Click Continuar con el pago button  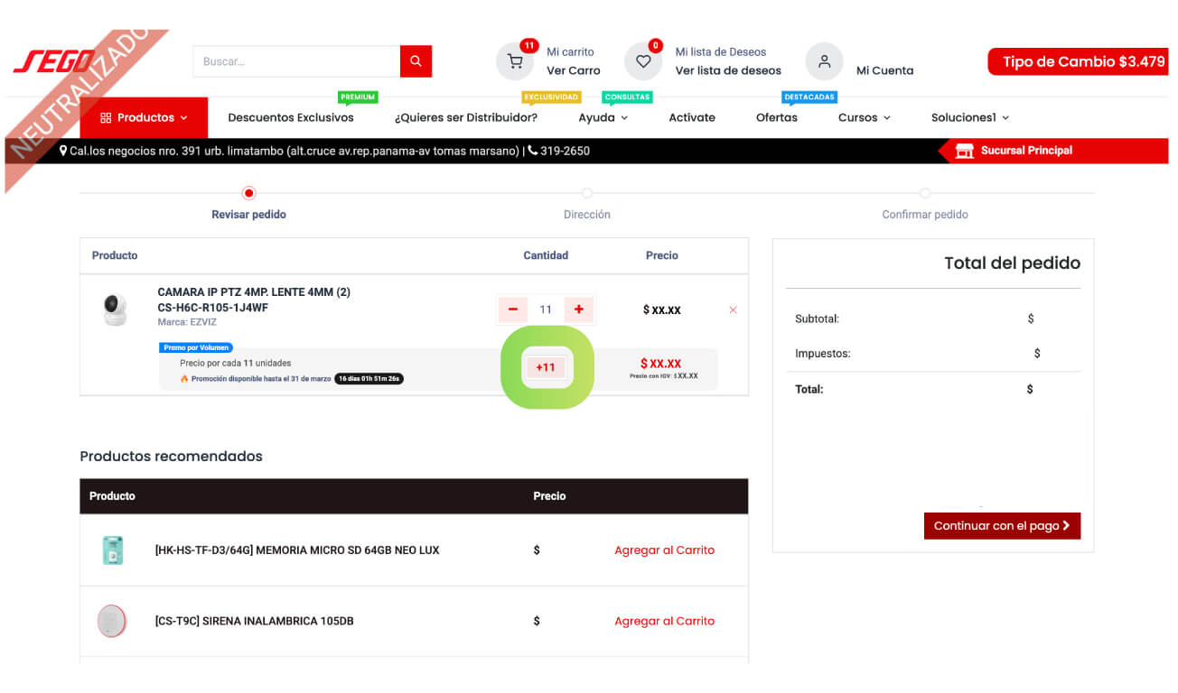(x=1002, y=526)
